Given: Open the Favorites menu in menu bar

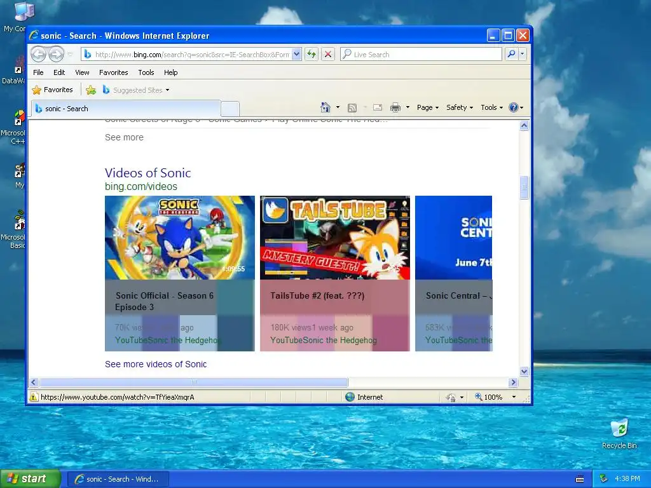Looking at the screenshot, I should point(113,72).
